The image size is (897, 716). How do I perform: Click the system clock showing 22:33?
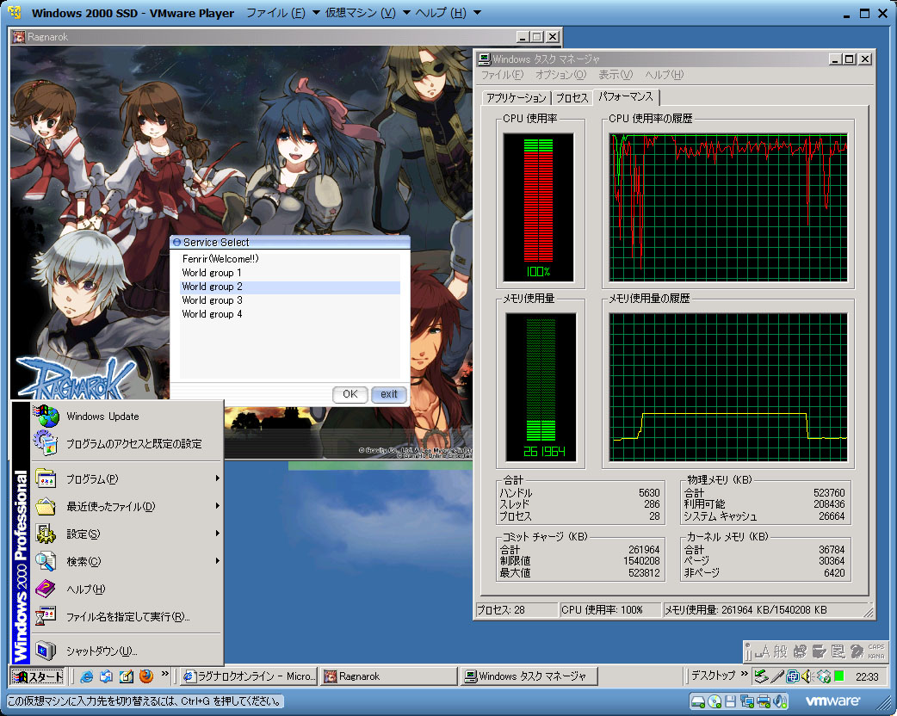[867, 677]
